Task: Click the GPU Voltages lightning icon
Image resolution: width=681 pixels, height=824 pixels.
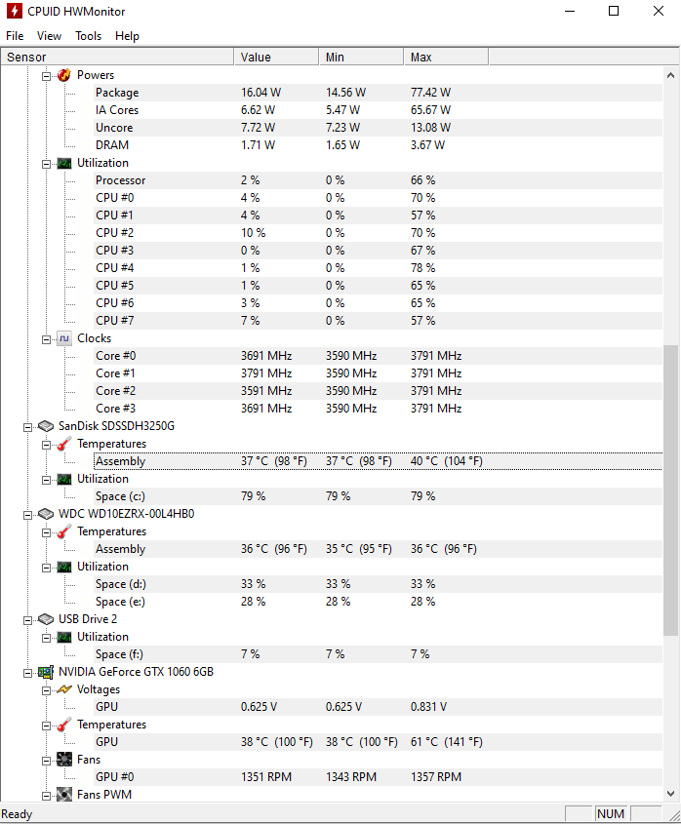Action: 64,689
